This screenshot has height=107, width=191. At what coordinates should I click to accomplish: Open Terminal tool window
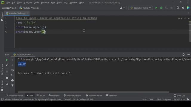(111, 96)
